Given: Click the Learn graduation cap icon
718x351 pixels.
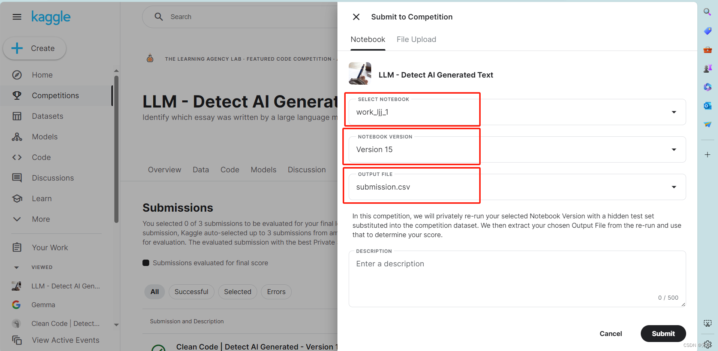Looking at the screenshot, I should pos(17,199).
